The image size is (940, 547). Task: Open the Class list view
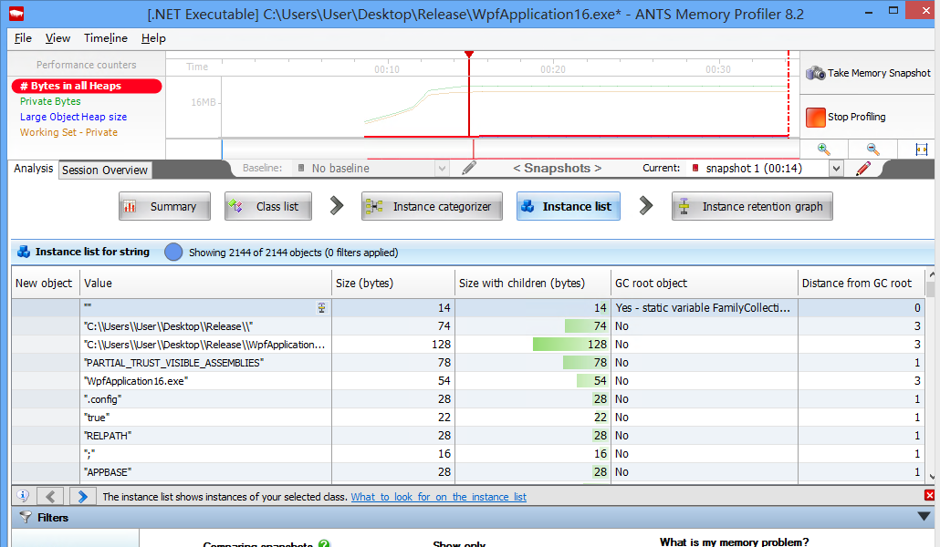(x=268, y=206)
